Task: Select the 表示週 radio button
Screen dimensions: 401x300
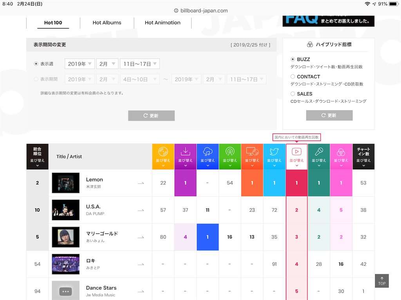Action: 36,64
